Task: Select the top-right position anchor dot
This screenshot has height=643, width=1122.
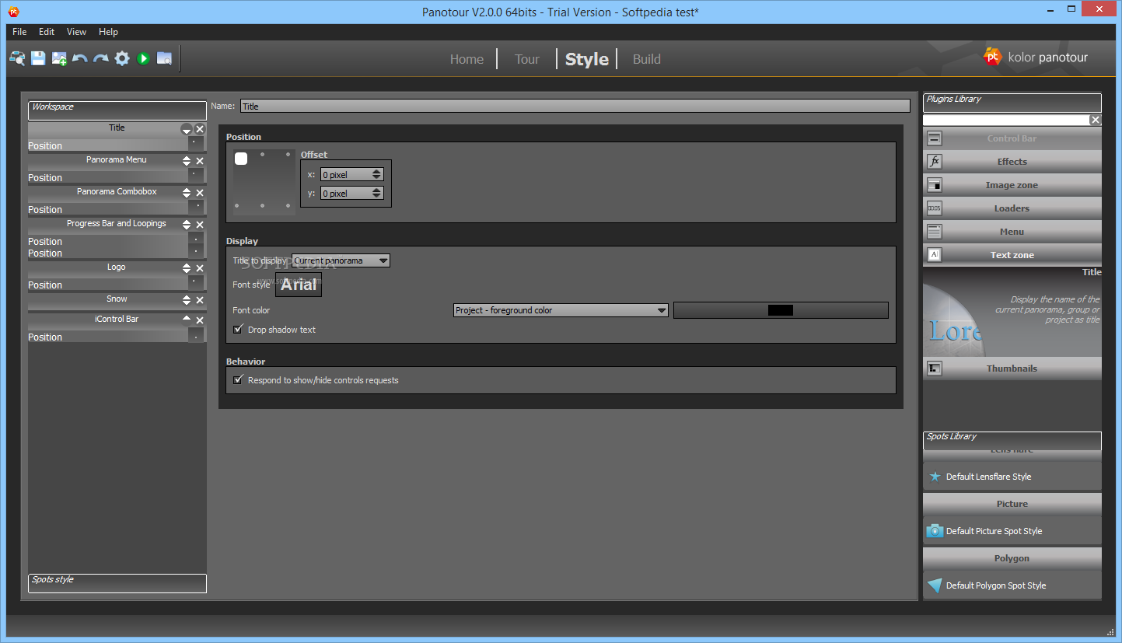Action: pos(288,155)
